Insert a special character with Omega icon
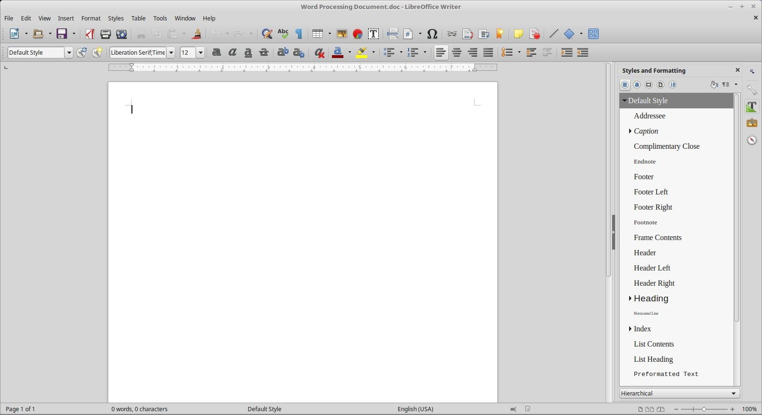The height and width of the screenshot is (415, 762). 432,34
